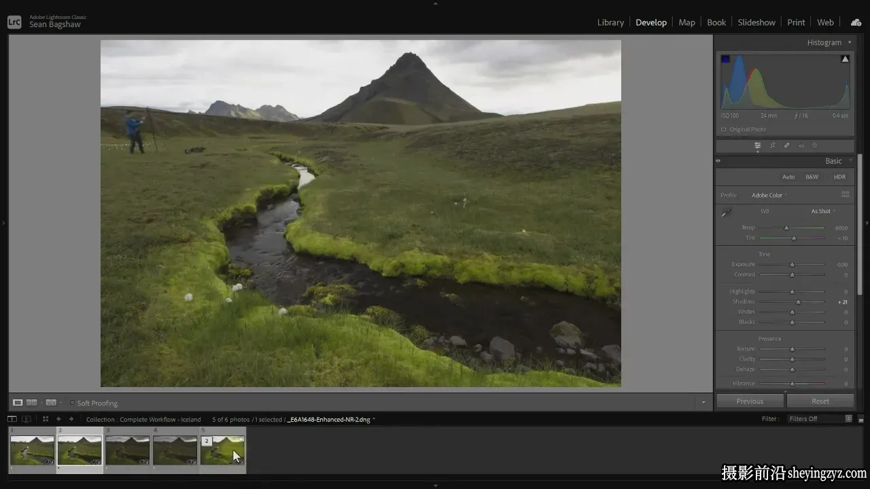Go back with the left arrow icon

click(58, 419)
